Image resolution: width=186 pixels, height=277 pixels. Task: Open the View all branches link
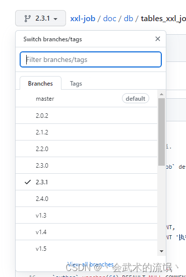pos(90,264)
